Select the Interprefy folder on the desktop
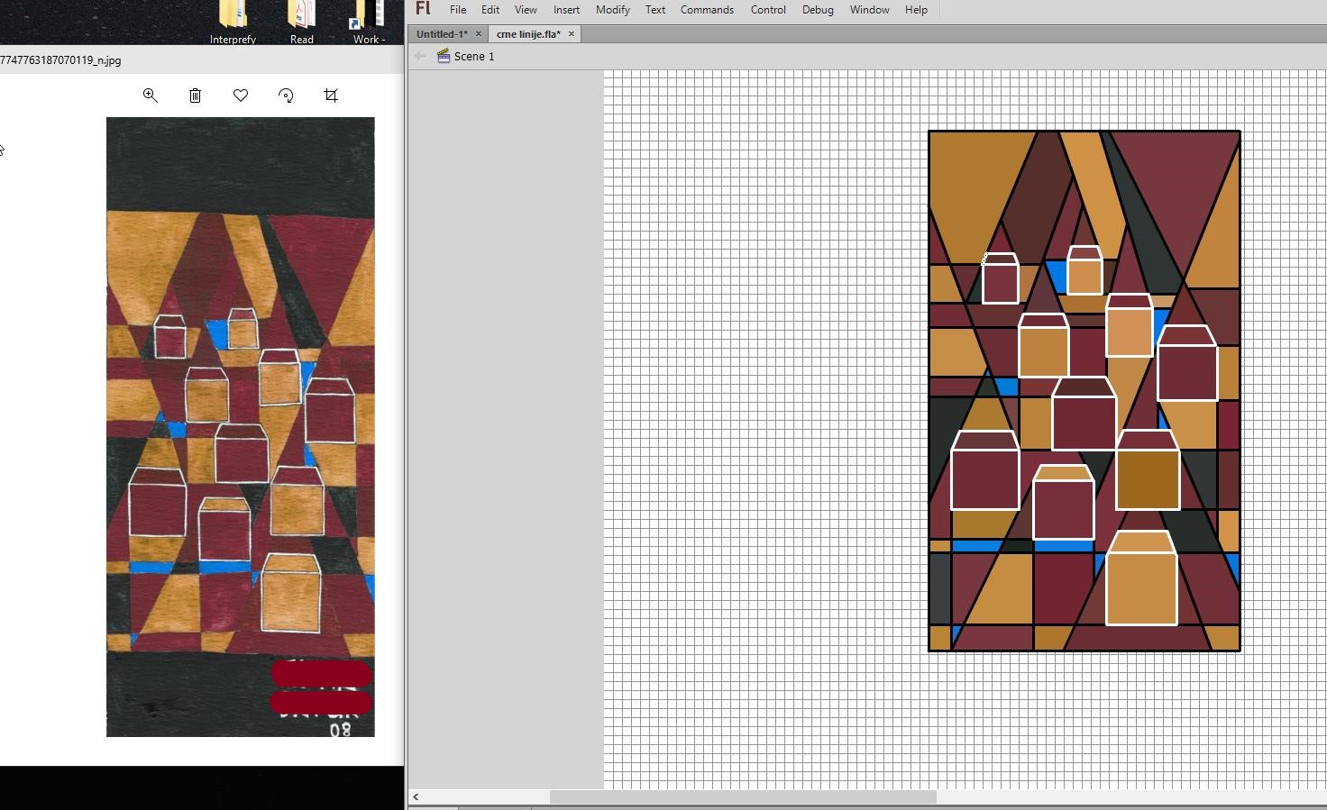The image size is (1327, 810). pos(233,23)
